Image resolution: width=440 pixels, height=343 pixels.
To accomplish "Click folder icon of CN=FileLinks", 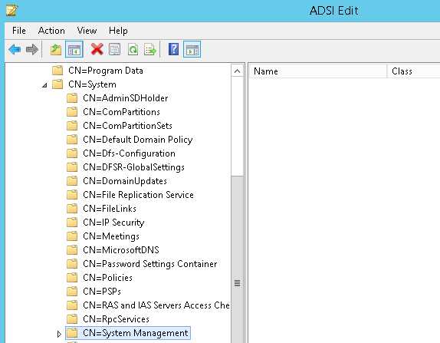I will (72, 209).
